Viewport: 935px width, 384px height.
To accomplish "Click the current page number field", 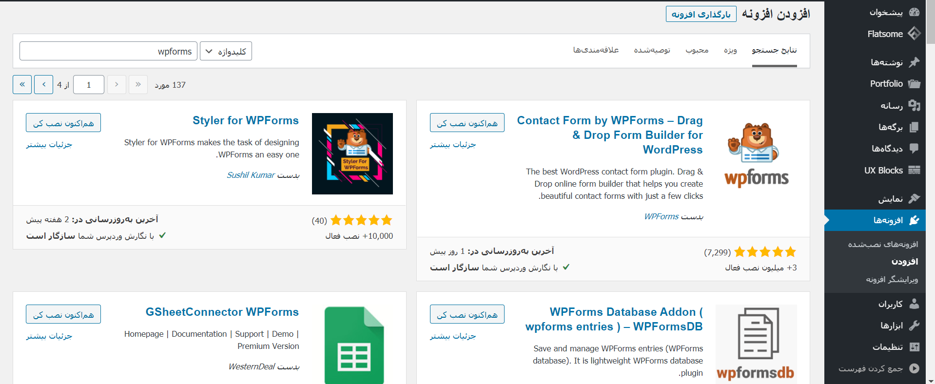I will point(89,85).
